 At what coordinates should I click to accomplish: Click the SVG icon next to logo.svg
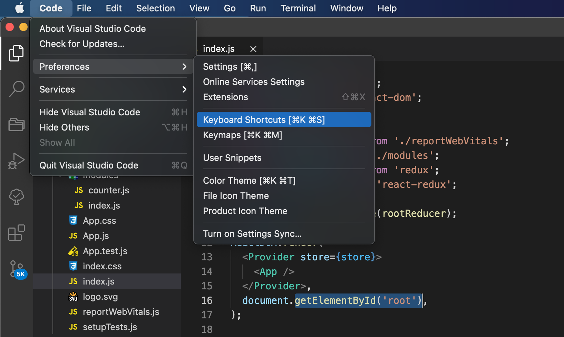tap(73, 297)
